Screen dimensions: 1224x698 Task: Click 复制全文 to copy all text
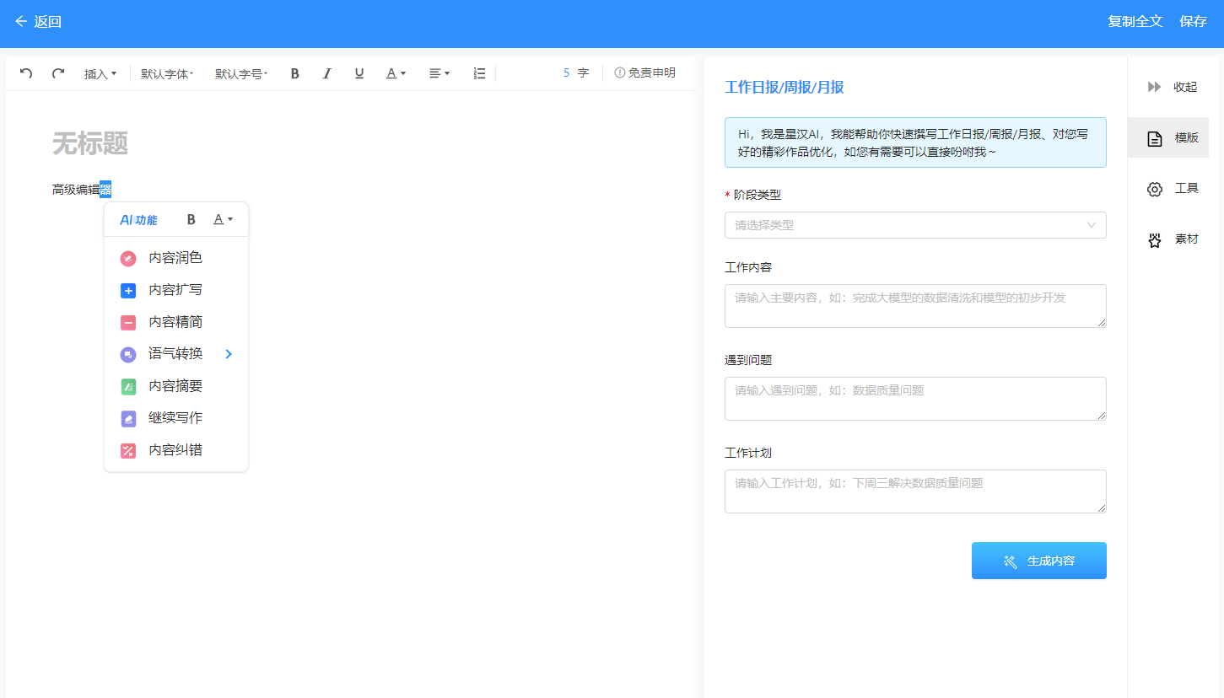[1135, 21]
